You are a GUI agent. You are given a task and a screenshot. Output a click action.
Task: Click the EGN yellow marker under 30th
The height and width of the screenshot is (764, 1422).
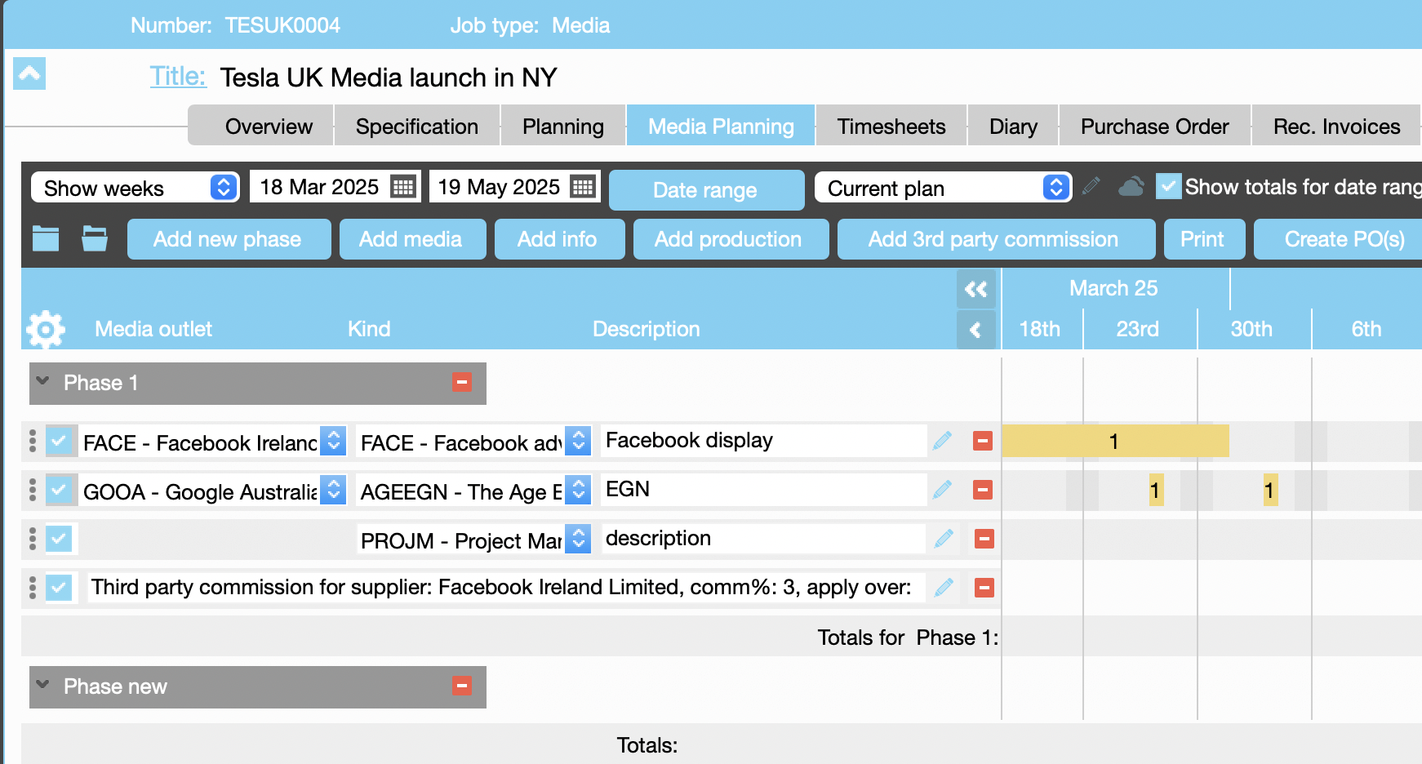[x=1270, y=490]
